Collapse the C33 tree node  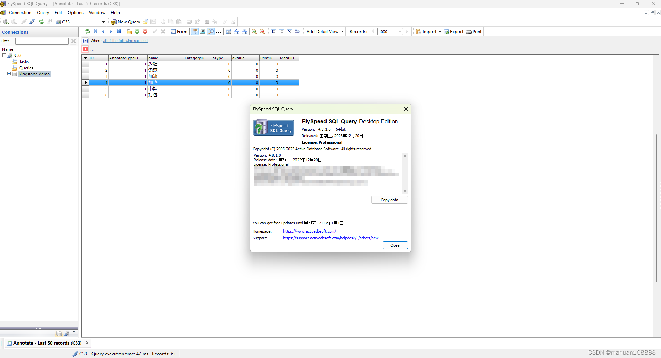[4, 55]
